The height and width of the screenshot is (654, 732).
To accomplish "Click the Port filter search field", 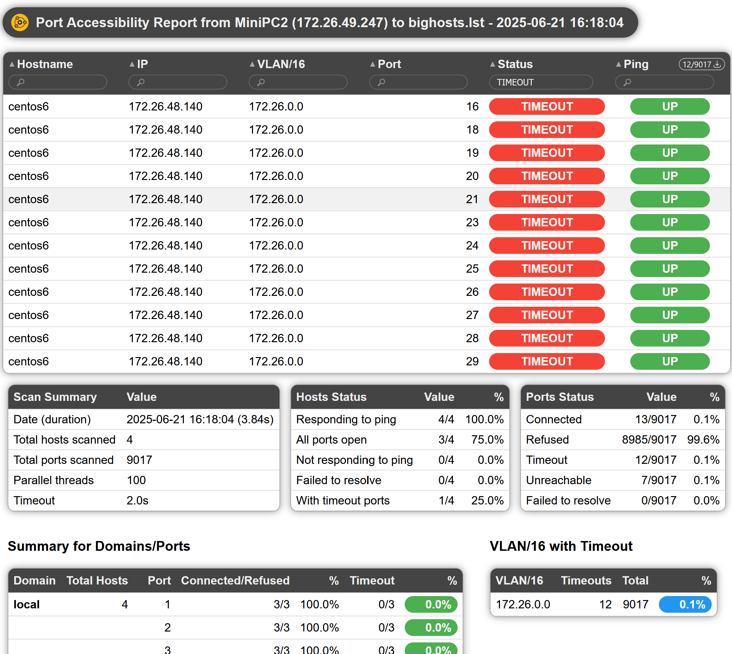I will click(418, 82).
